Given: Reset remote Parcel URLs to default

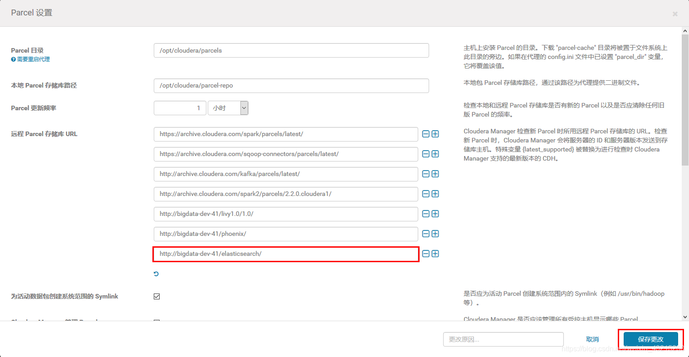Looking at the screenshot, I should click(156, 274).
